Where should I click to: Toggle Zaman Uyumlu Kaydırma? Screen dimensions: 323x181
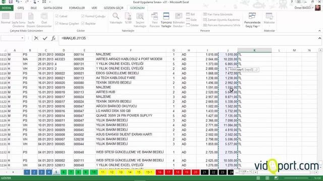tap(222, 20)
